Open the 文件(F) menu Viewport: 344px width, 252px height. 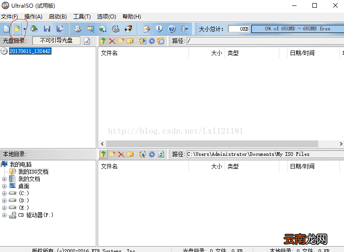click(x=9, y=17)
